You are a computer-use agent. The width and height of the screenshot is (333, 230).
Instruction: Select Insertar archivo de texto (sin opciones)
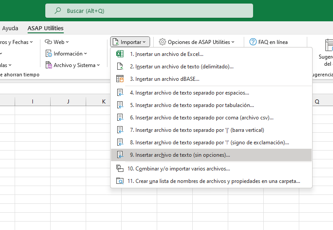click(211, 155)
